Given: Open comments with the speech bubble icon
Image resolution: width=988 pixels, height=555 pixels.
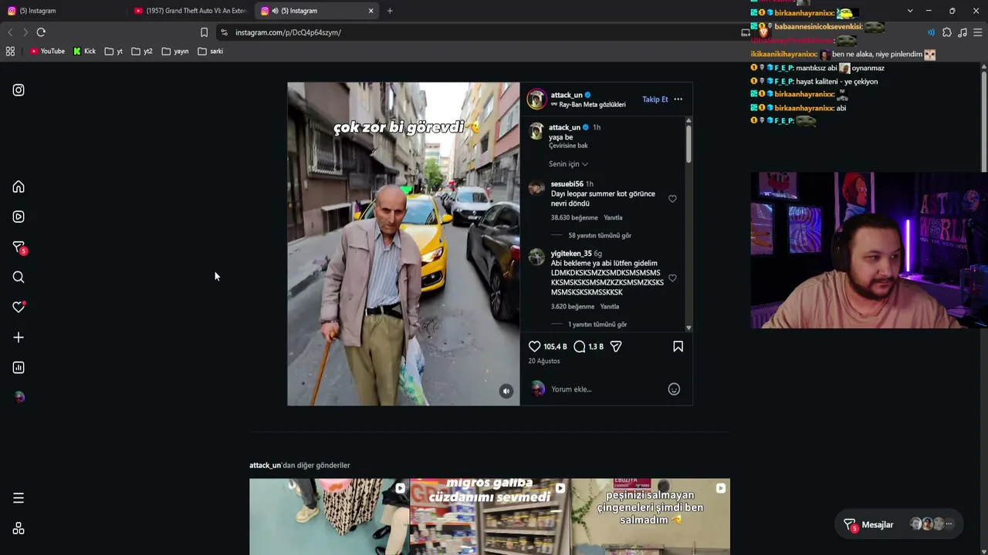Looking at the screenshot, I should point(580,347).
